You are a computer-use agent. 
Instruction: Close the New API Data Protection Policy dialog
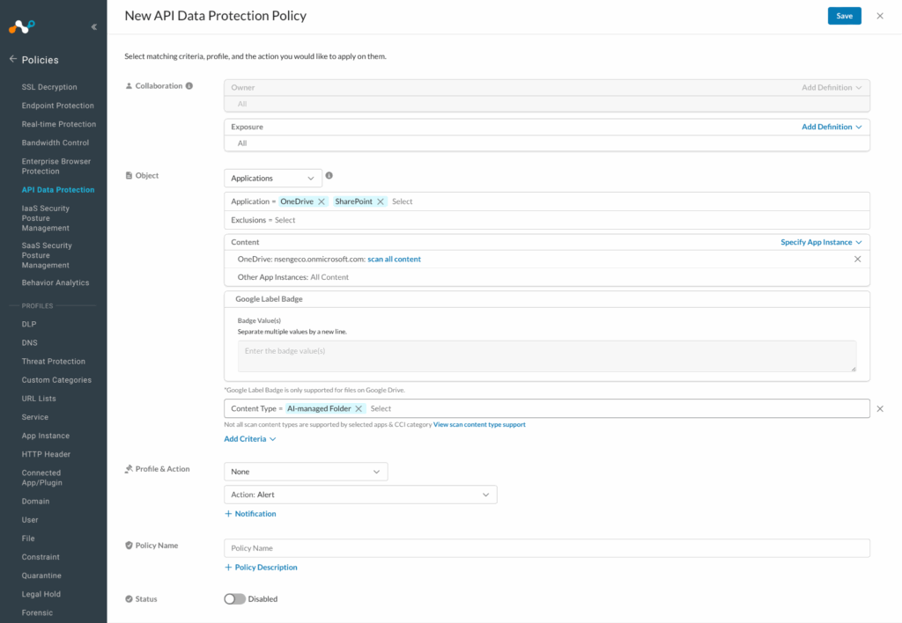(x=879, y=16)
